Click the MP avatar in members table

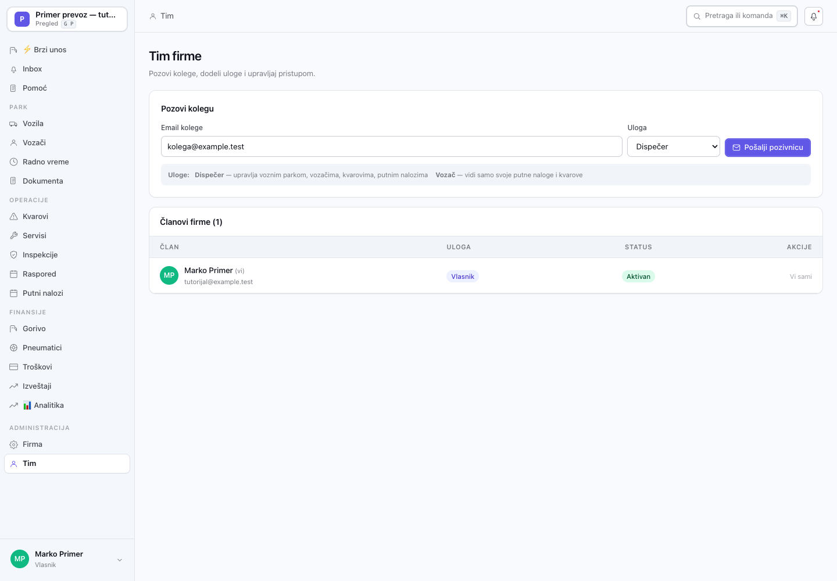pyautogui.click(x=169, y=275)
